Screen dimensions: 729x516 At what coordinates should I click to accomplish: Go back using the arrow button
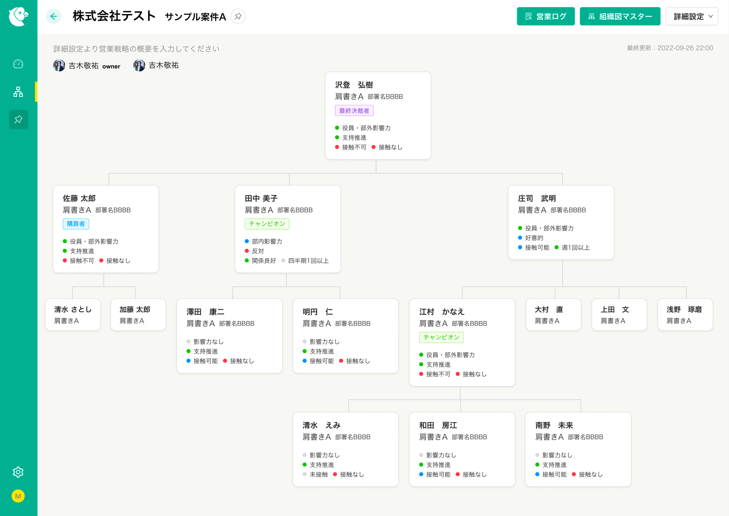click(x=53, y=16)
